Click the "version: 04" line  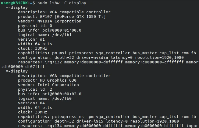(x=31, y=103)
